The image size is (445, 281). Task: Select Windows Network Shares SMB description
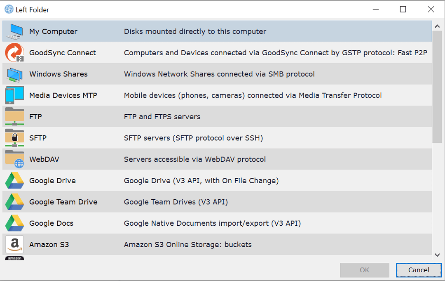click(219, 74)
